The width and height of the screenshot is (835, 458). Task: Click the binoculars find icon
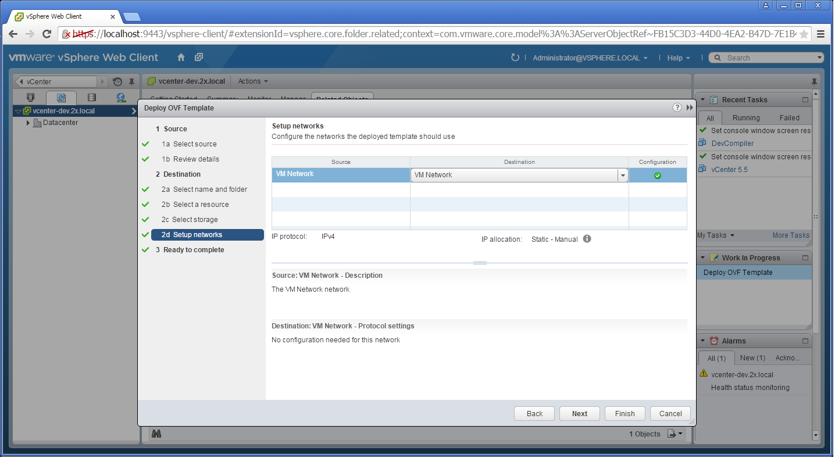pos(156,434)
